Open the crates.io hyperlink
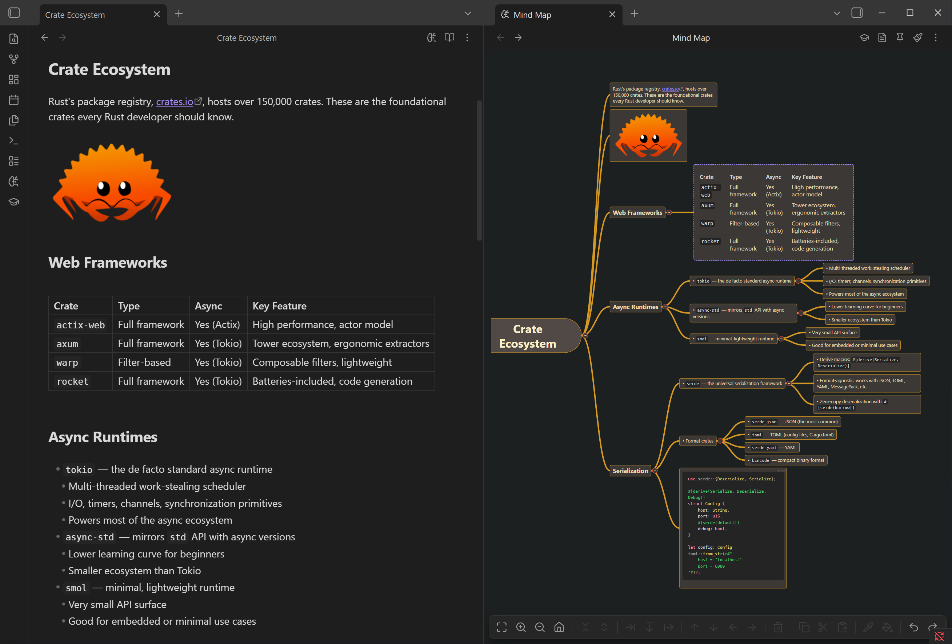This screenshot has width=952, height=644. (x=175, y=101)
